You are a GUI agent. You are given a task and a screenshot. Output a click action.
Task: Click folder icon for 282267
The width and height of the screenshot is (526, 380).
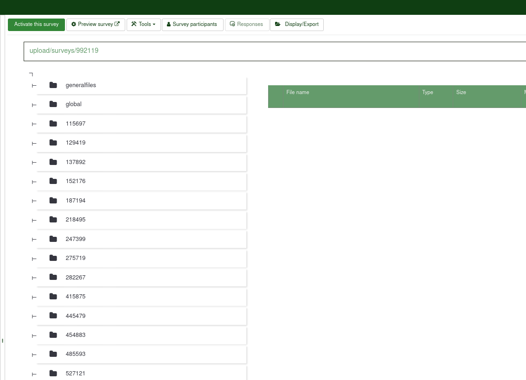click(53, 278)
